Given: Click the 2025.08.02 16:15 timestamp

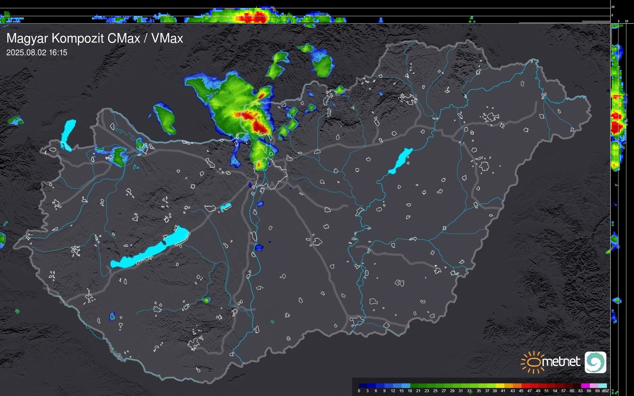Looking at the screenshot, I should (x=37, y=53).
